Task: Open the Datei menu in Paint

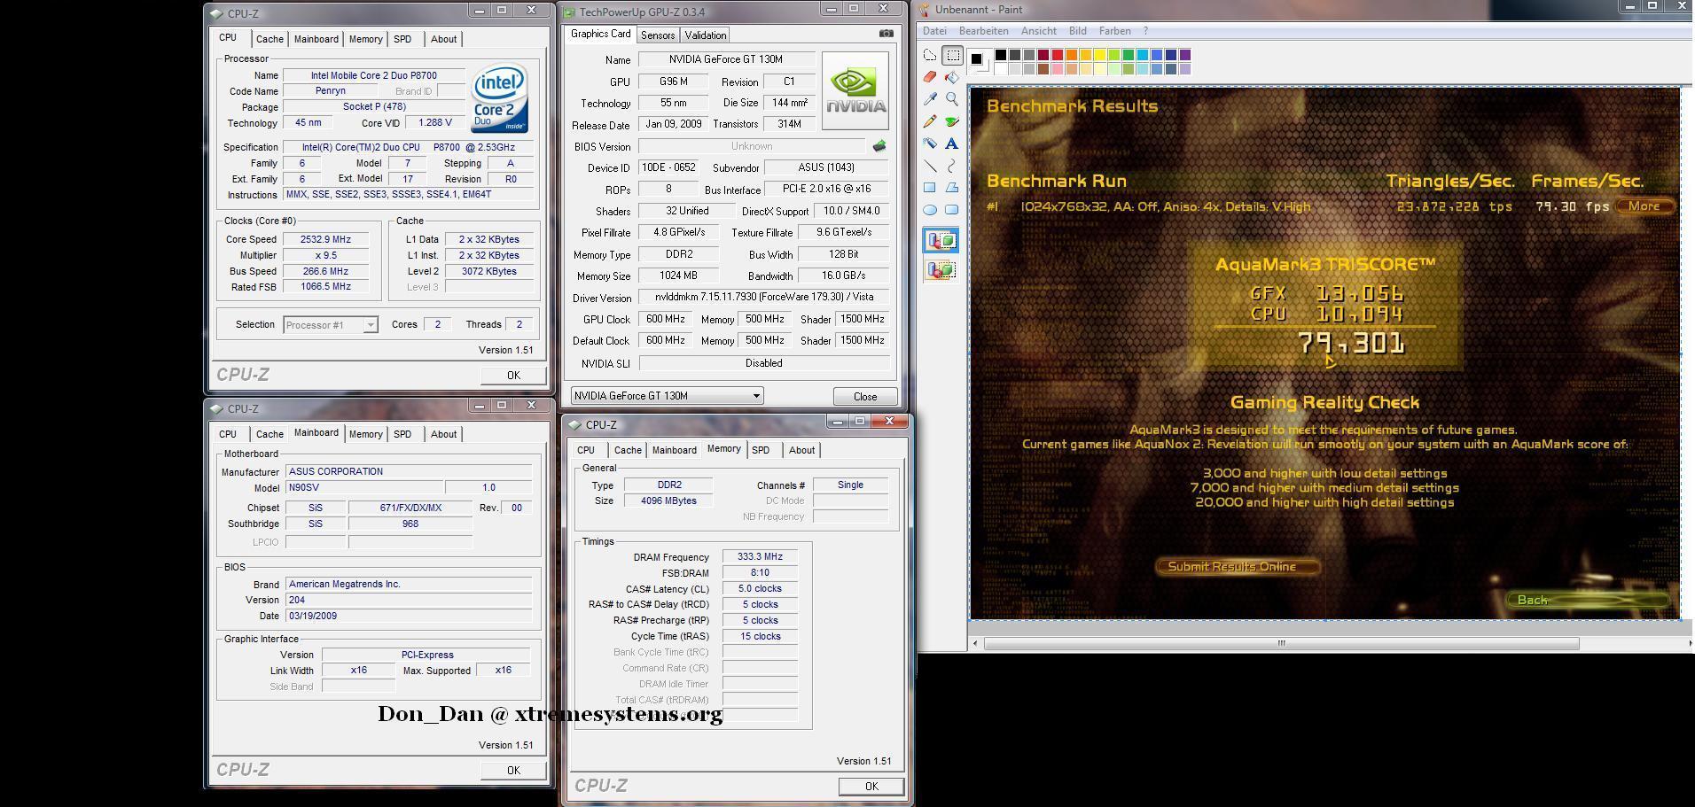Action: click(934, 31)
